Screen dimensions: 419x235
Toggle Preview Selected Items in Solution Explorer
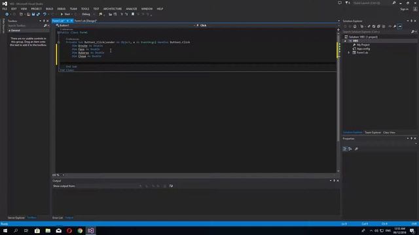tap(400, 26)
